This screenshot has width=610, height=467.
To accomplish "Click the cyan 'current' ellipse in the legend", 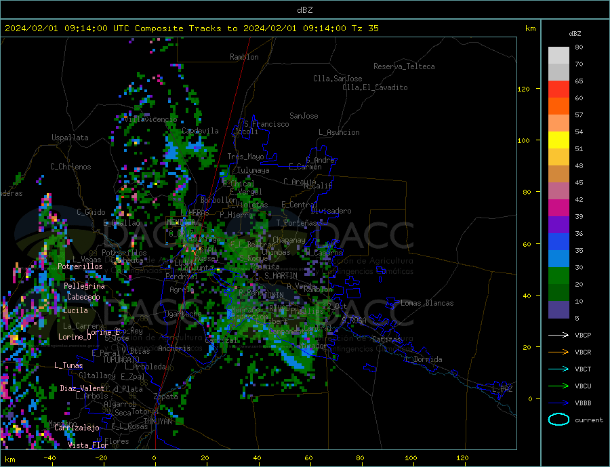I will 558,420.
